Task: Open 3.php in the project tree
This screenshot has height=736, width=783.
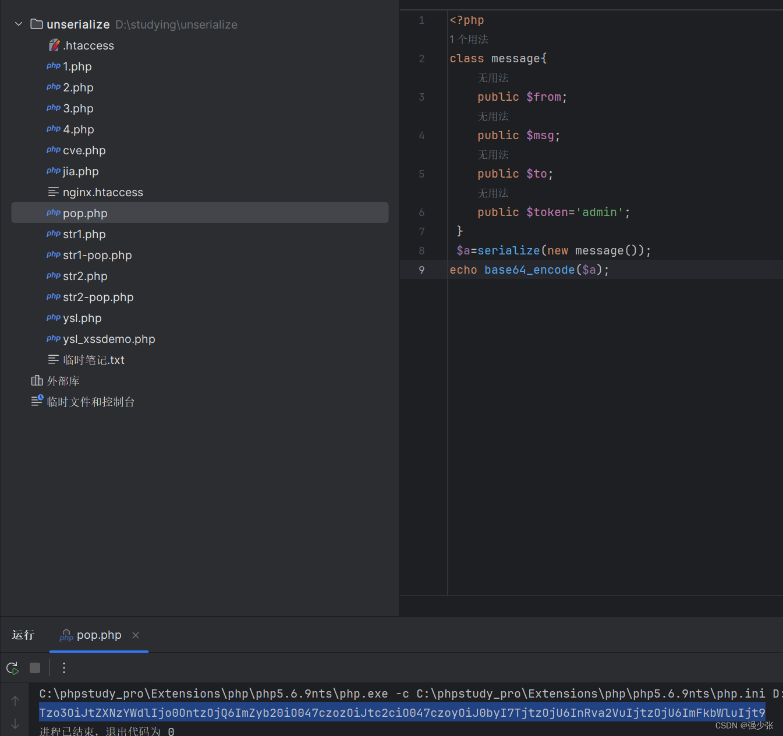Action: [x=78, y=108]
